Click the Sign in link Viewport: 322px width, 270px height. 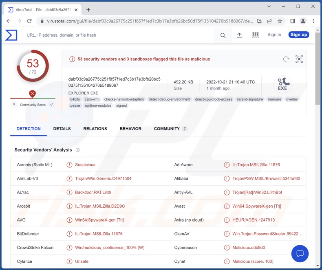[274, 35]
